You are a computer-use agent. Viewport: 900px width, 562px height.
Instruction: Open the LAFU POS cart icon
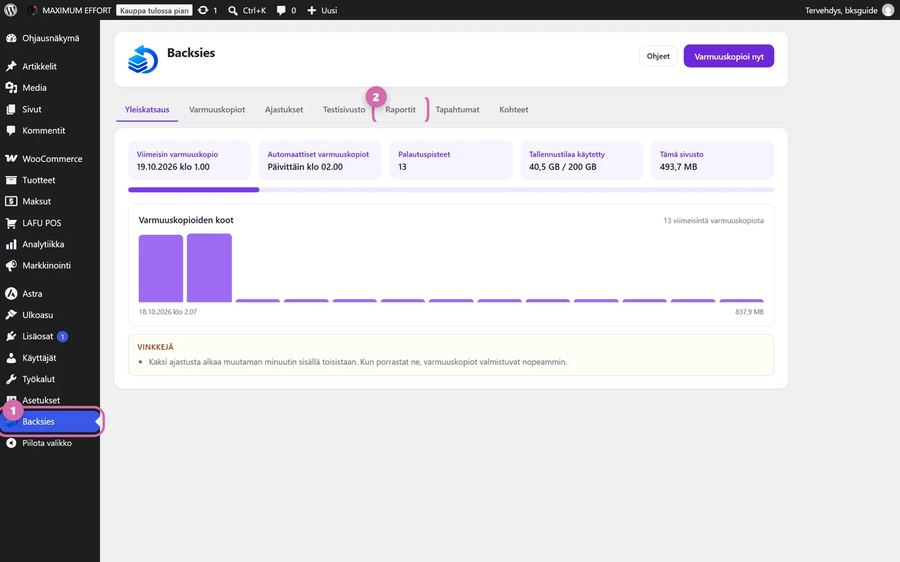pos(11,223)
